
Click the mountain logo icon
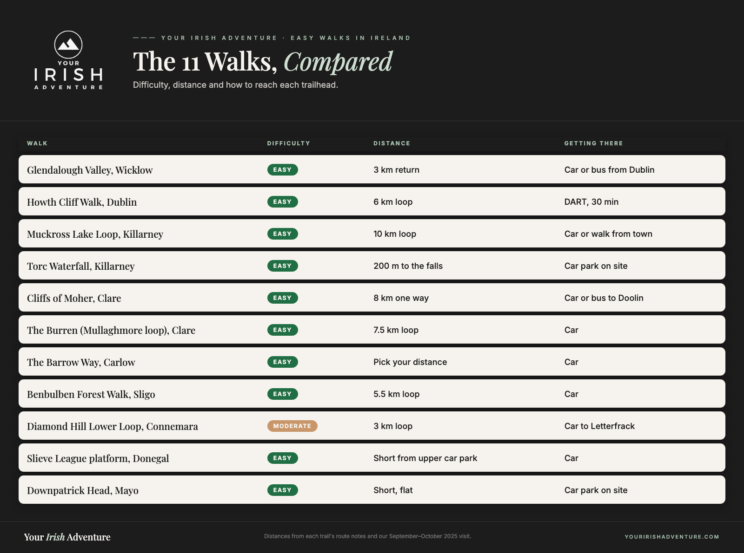[x=68, y=45]
